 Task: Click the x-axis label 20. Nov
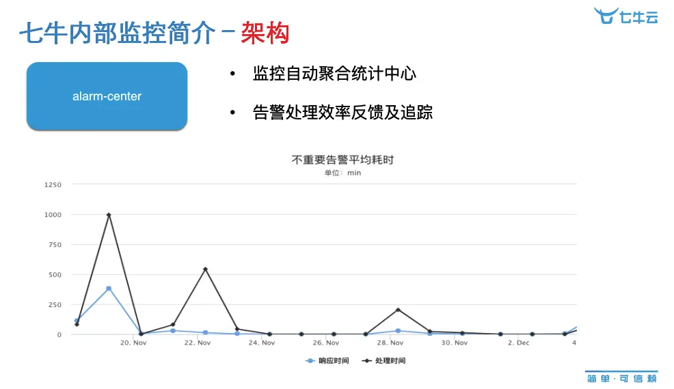133,343
